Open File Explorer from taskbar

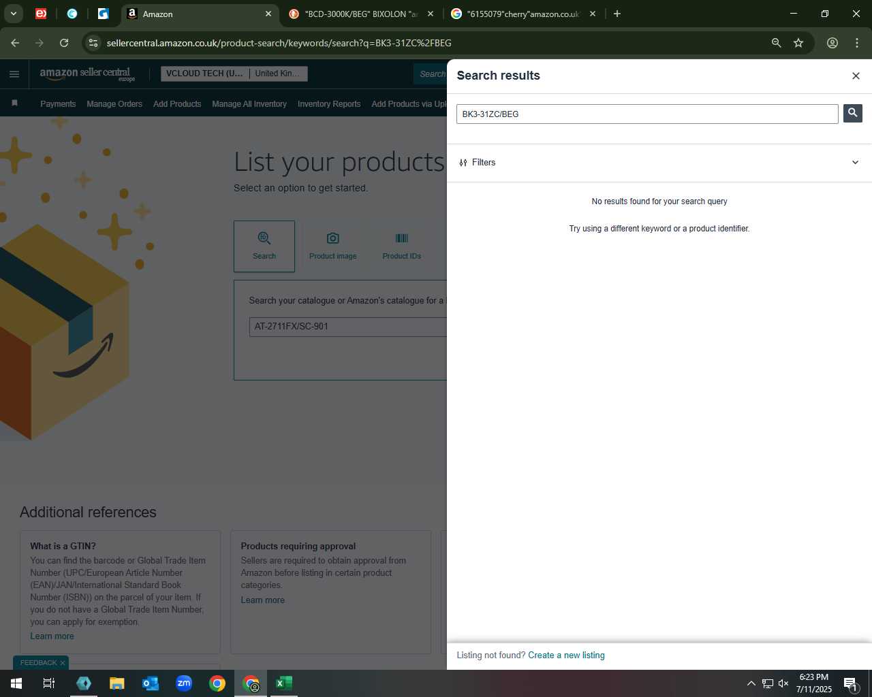[x=117, y=683]
